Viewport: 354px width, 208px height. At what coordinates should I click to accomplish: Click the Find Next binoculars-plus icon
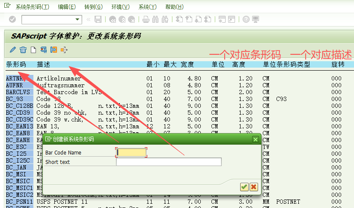pyautogui.click(x=165, y=19)
